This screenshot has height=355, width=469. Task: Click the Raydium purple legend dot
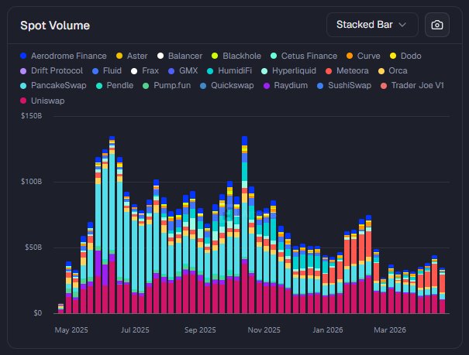[267, 85]
